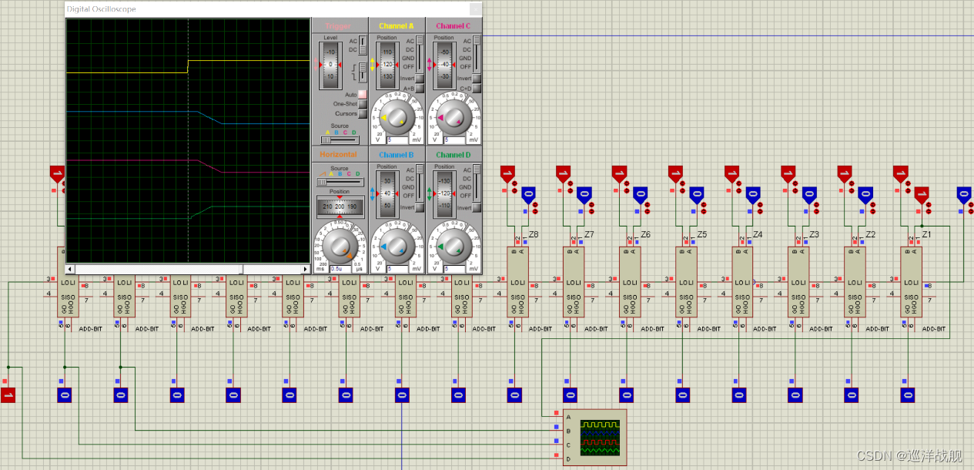Select the Z5 ADD-BIT component body

688,281
